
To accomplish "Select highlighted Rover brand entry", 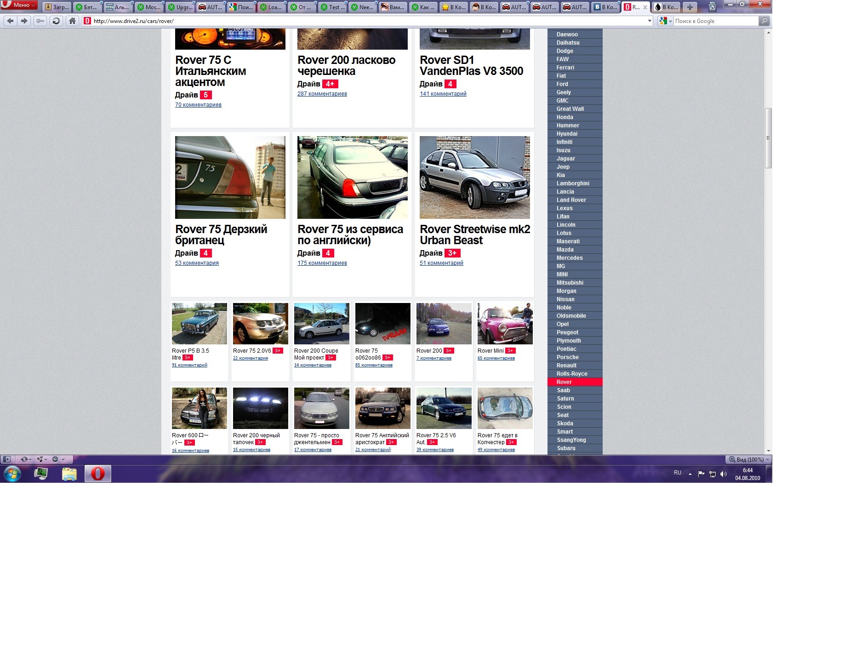I will pos(575,382).
